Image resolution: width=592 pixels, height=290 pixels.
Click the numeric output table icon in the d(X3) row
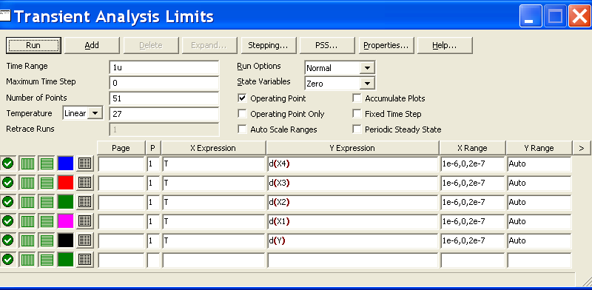pos(85,183)
